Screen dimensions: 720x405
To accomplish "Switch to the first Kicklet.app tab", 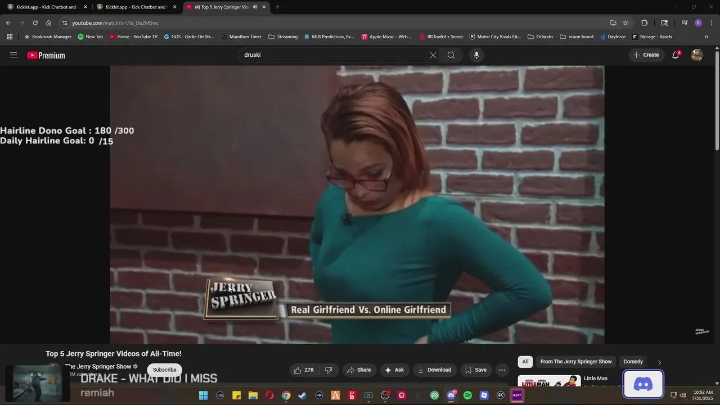I will coord(47,7).
